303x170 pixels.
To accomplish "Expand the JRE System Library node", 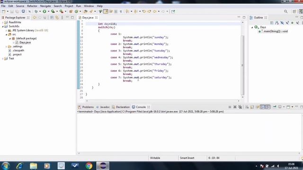I will pos(6,30).
